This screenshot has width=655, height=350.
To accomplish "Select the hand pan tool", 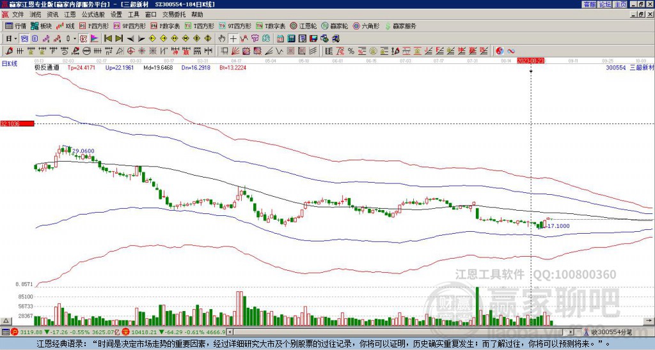I will coord(222,38).
